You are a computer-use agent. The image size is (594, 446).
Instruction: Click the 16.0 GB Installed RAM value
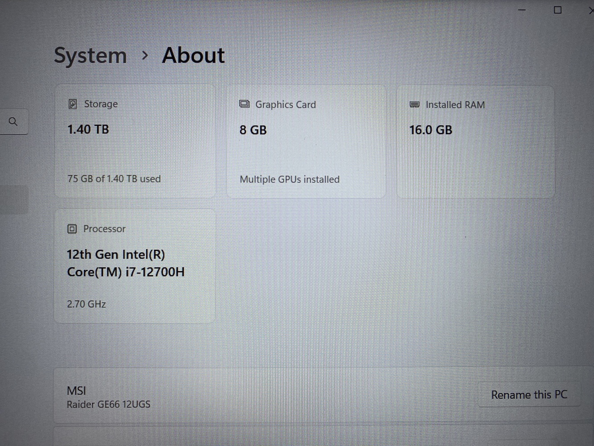[x=430, y=130]
